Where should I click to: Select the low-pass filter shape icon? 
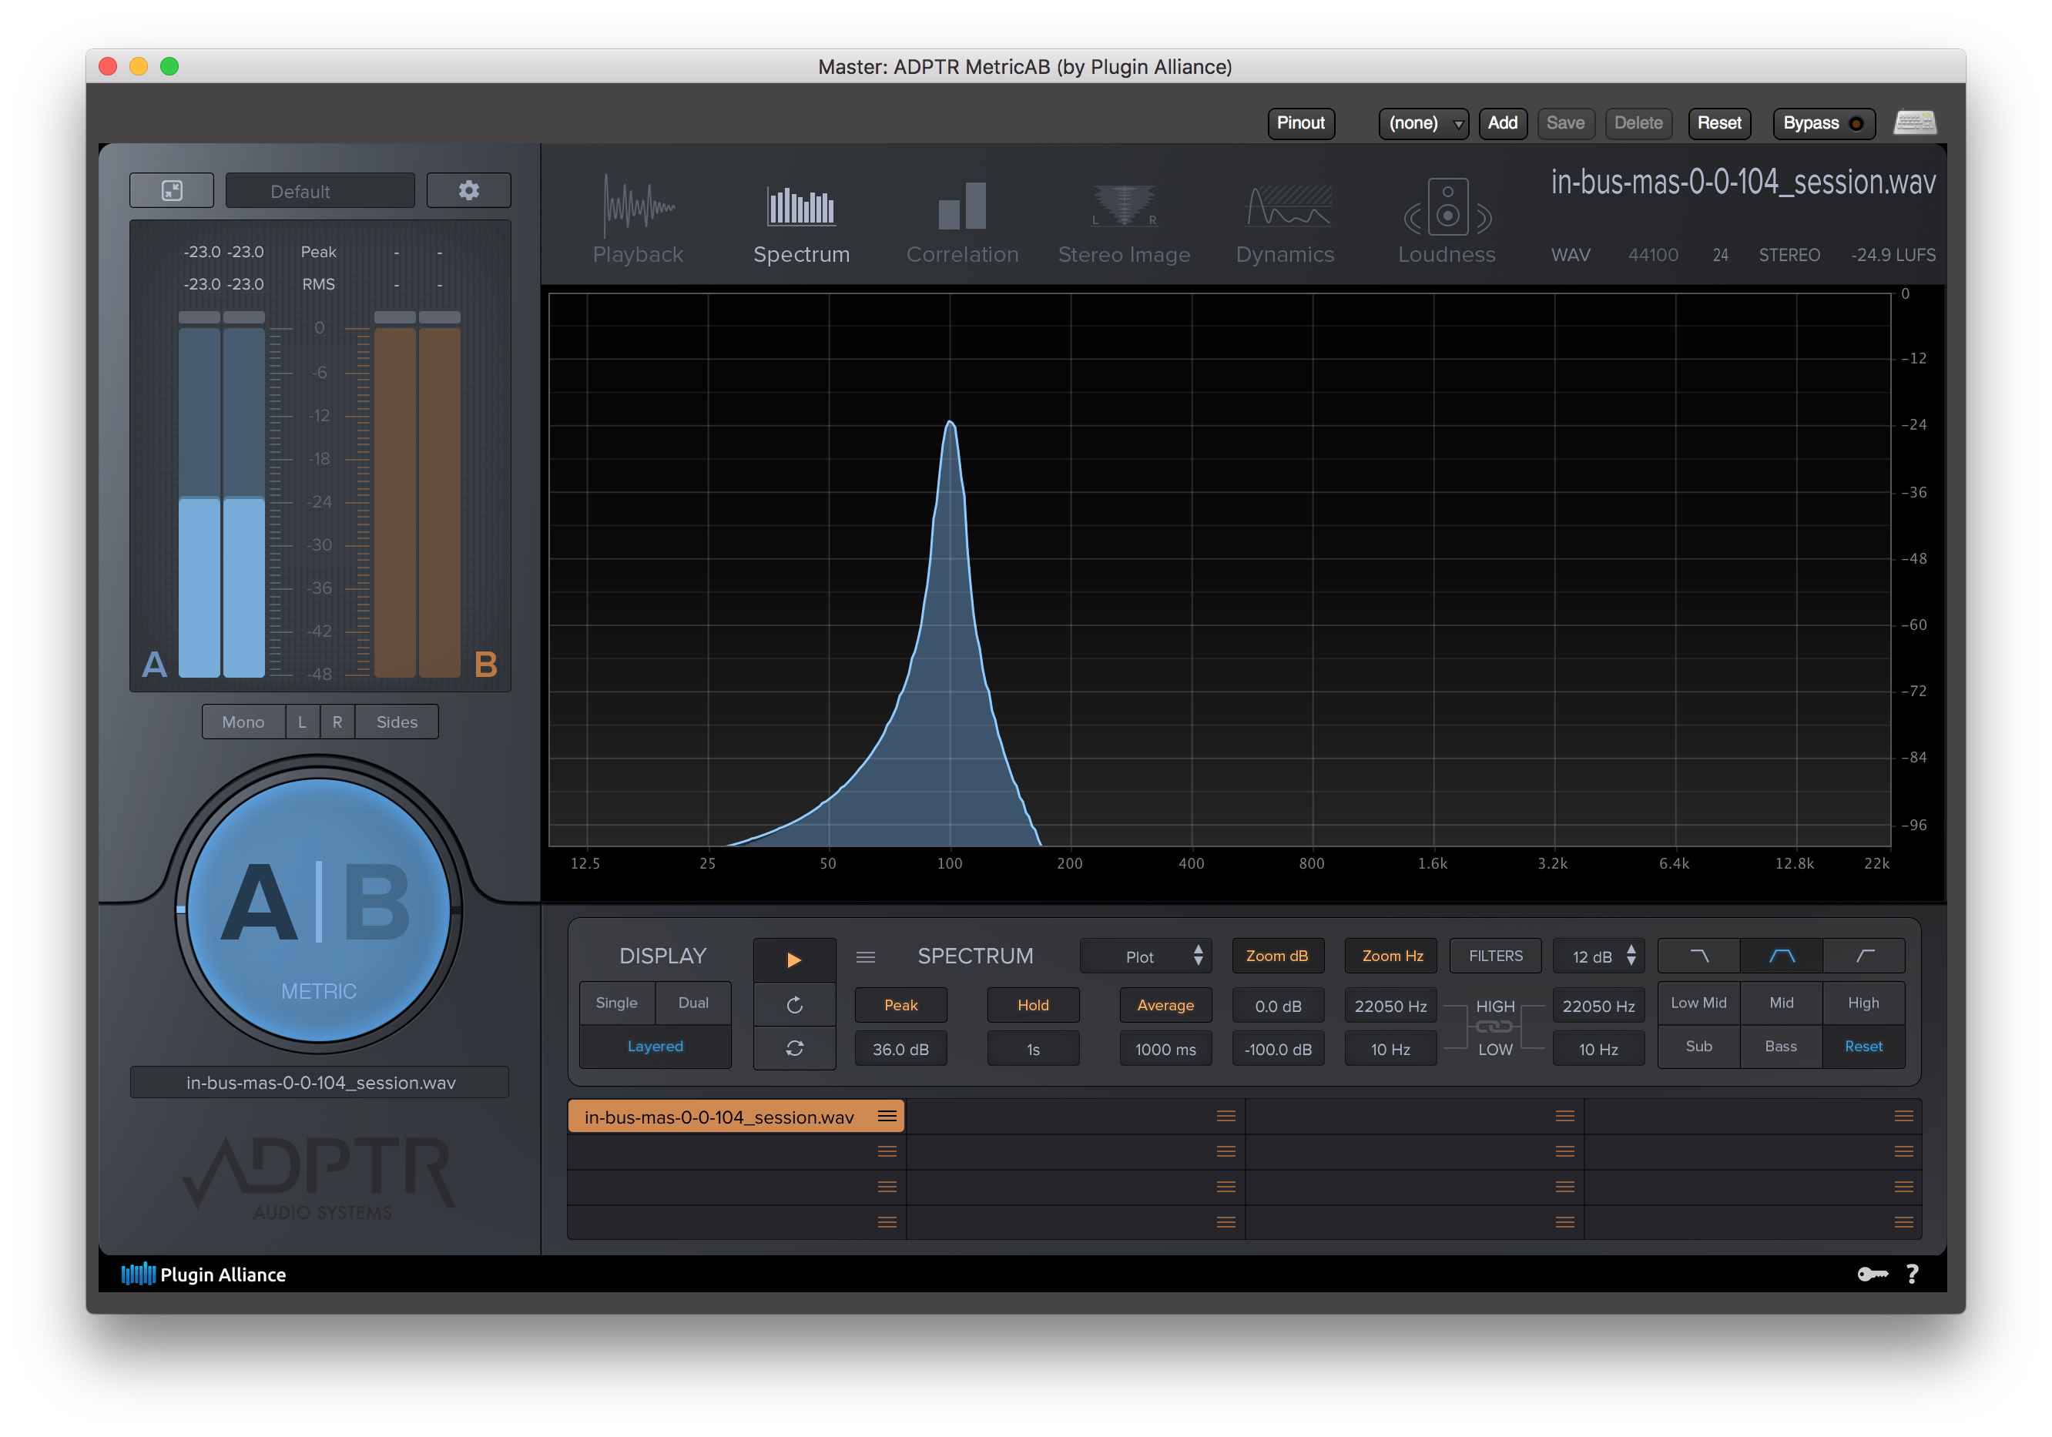click(x=1699, y=956)
